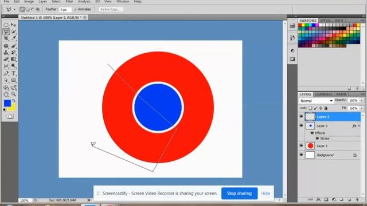Select the Eraser tool

6,59
